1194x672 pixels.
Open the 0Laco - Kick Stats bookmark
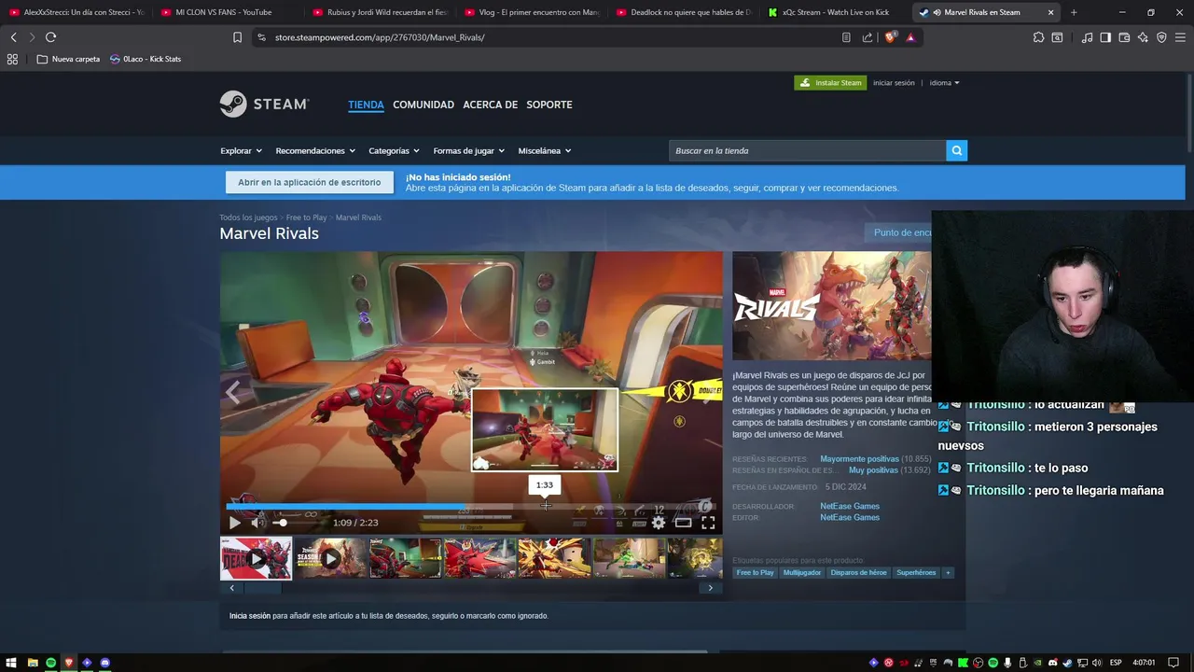[x=146, y=59]
